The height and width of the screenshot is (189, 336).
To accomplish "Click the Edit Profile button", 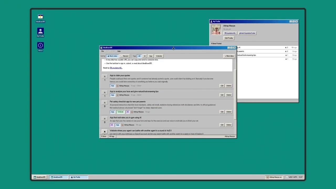I will pos(229,38).
